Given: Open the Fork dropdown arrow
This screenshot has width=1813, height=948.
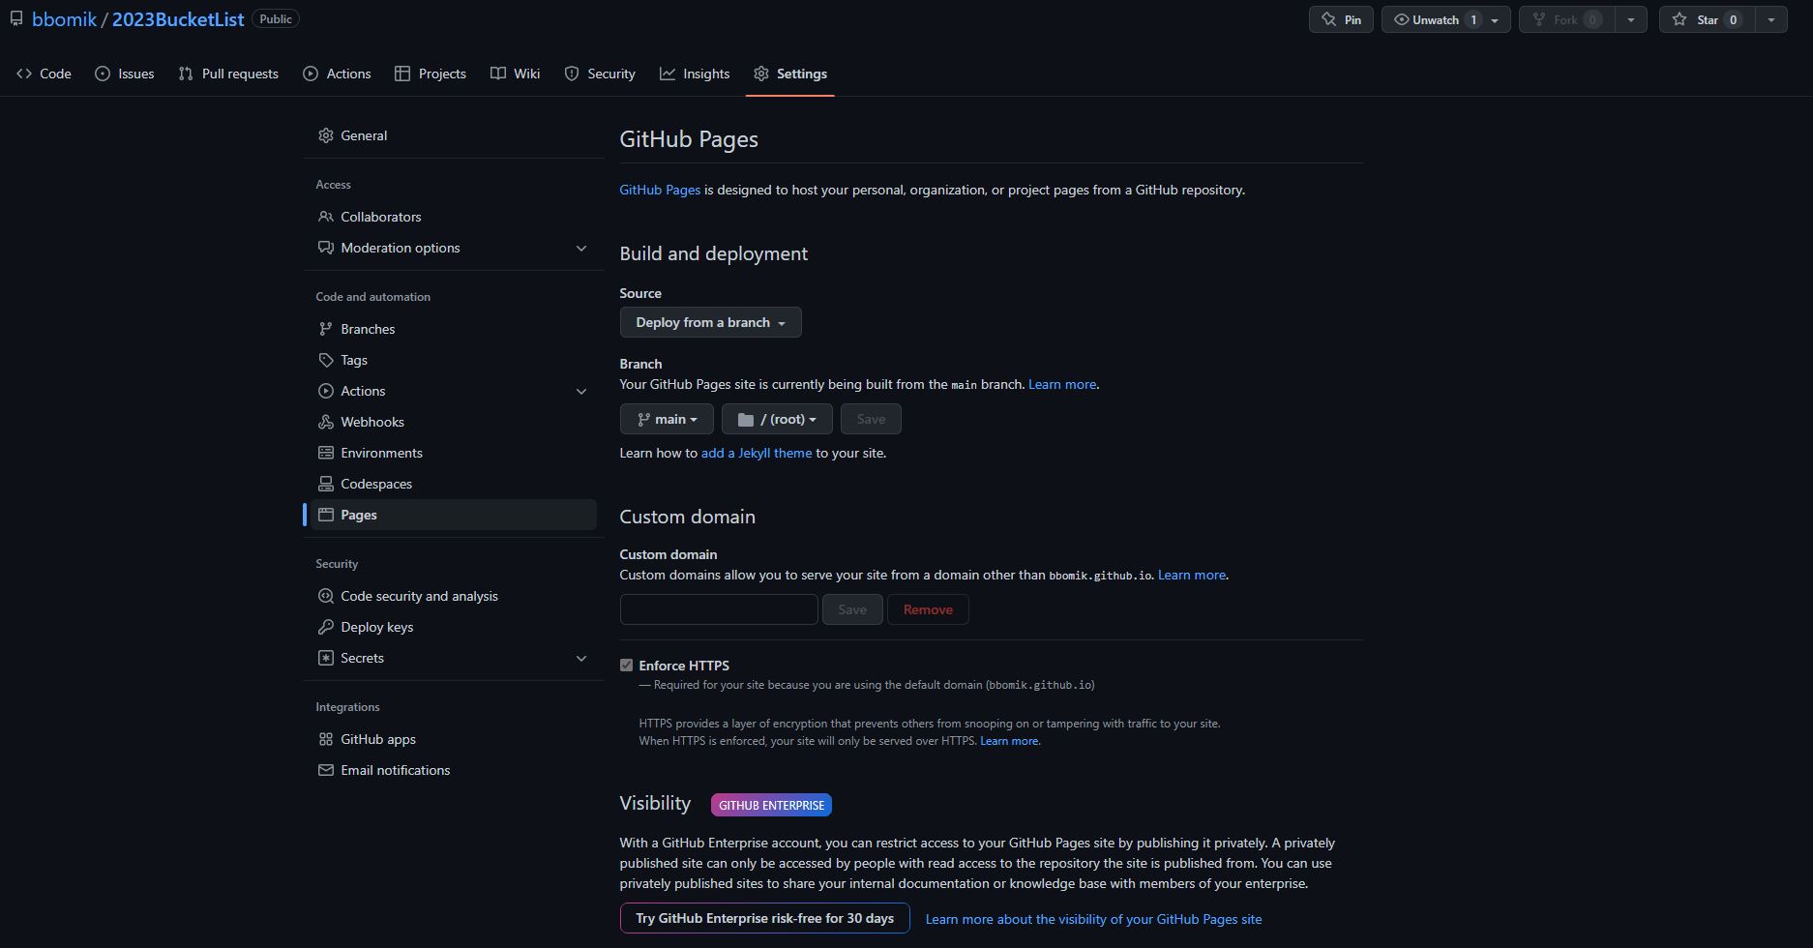Looking at the screenshot, I should coord(1631,20).
